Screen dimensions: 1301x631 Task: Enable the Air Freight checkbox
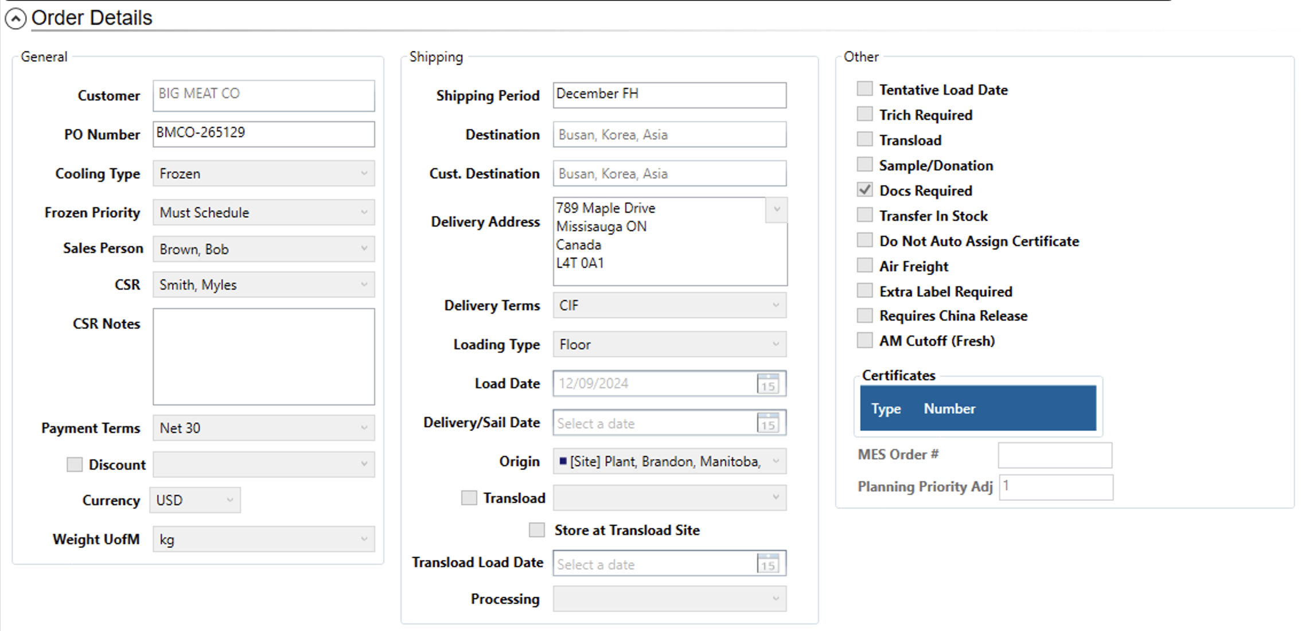(864, 266)
